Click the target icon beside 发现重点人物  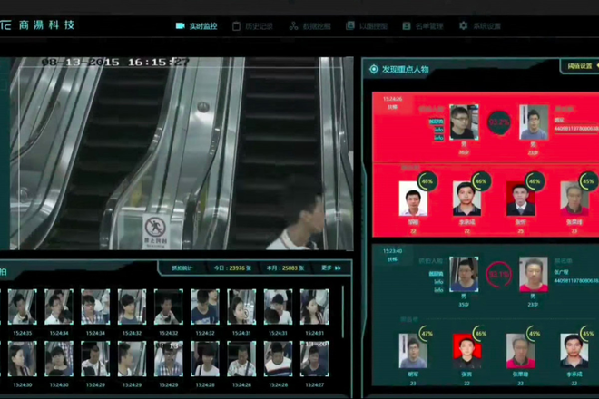click(373, 69)
